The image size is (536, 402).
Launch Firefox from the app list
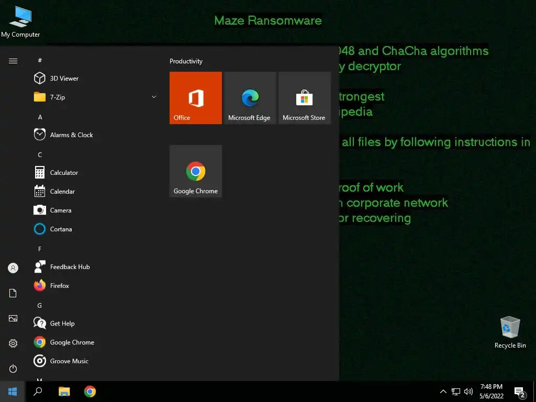95,285
